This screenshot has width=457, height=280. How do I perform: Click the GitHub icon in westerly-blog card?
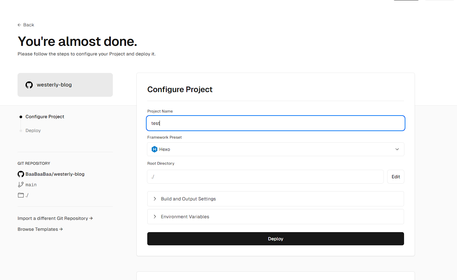click(29, 85)
